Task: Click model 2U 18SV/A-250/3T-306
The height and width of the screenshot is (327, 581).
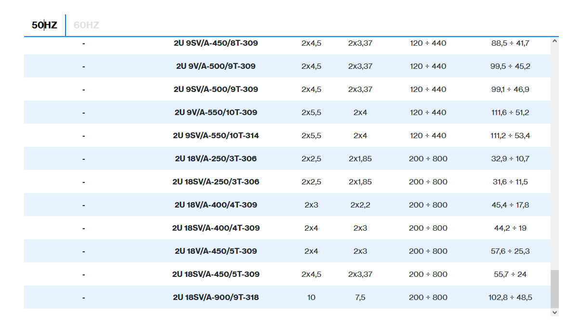Action: click(x=215, y=182)
